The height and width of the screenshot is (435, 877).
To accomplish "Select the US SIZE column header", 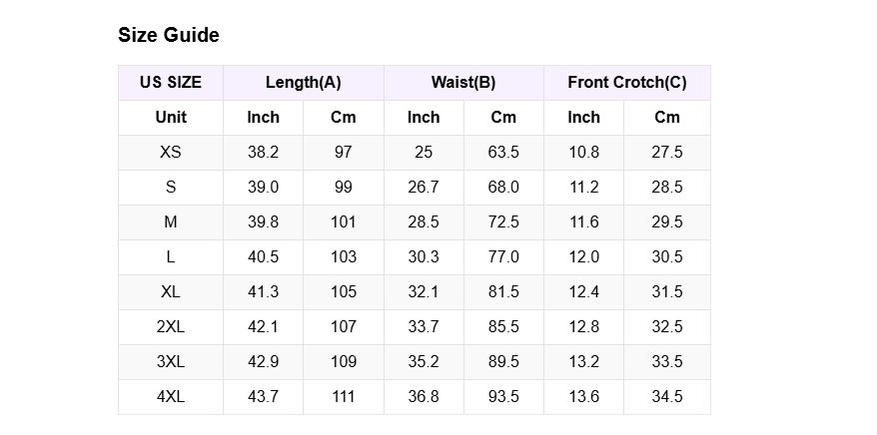I will pyautogui.click(x=171, y=83).
